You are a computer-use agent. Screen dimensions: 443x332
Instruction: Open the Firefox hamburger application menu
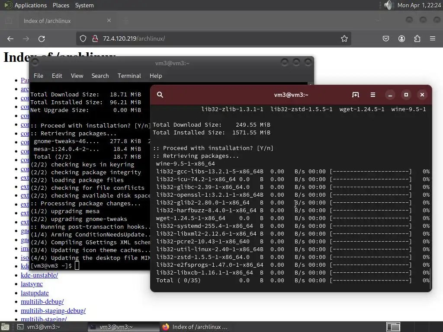tap(433, 38)
